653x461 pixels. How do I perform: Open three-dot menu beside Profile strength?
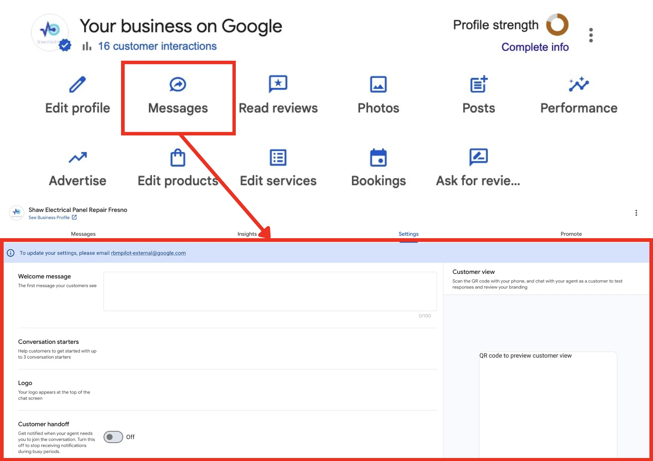click(591, 35)
